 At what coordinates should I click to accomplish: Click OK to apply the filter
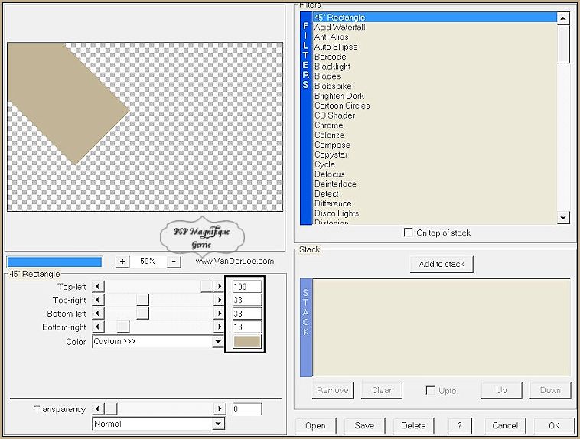click(x=554, y=426)
